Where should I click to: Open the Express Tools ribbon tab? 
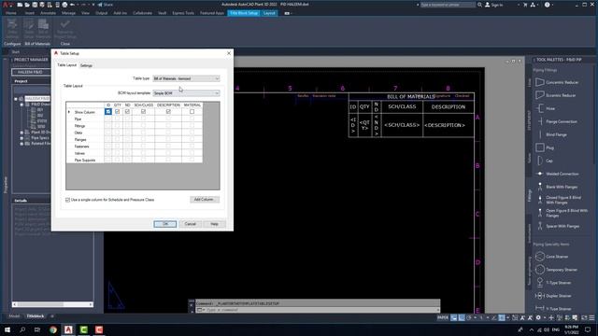click(x=183, y=13)
